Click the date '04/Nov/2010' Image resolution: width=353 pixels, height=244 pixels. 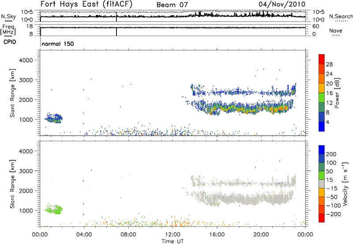[x=282, y=4]
